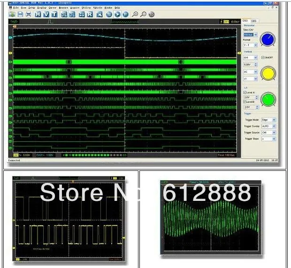Click the CH2 1.00V readout at bottom
This screenshot has height=268, width=291.
click(x=45, y=155)
